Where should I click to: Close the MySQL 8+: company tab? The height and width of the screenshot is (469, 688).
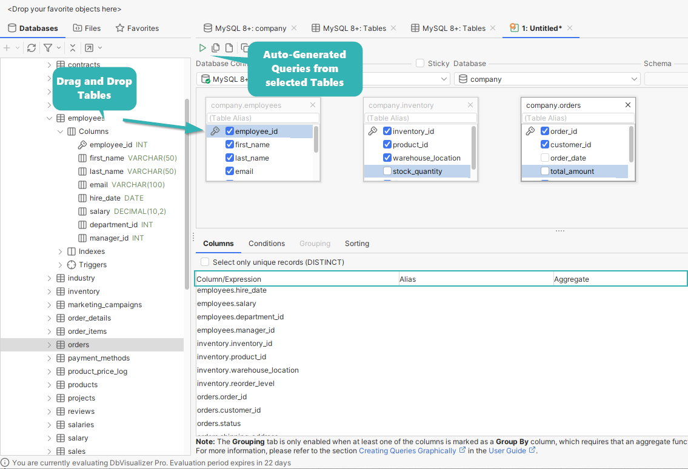(294, 28)
